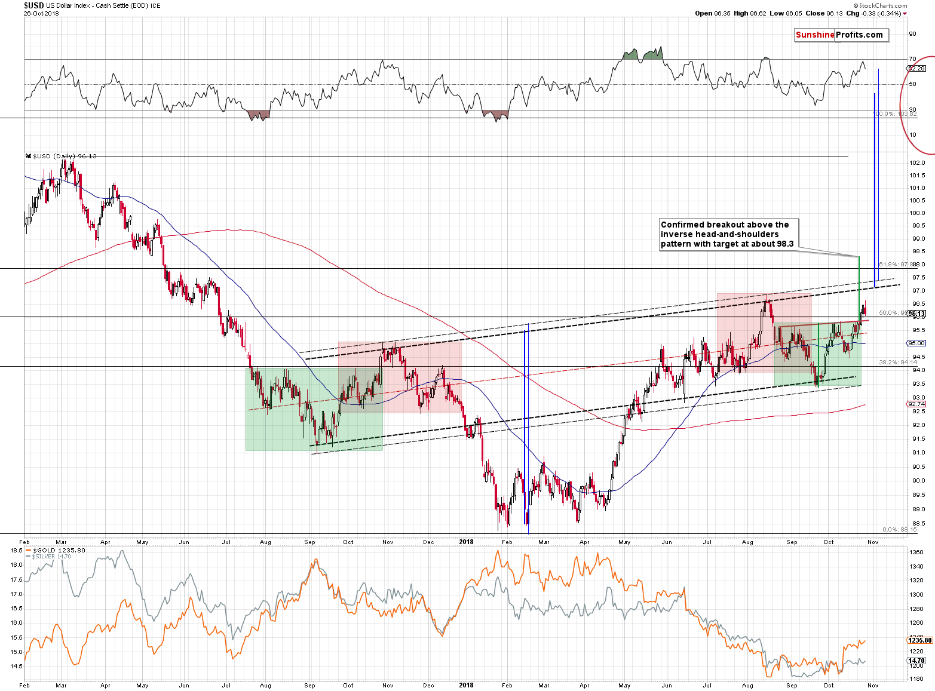Click the 61.8% Fibonacci retracement label
Image resolution: width=935 pixels, height=691 pixels.
897,265
